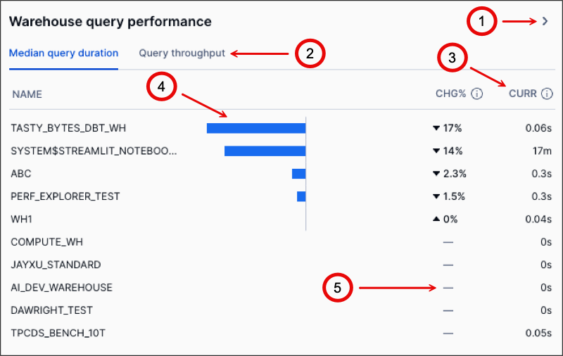Click the down arrow beside 1.5%
Image resolution: width=563 pixels, height=356 pixels.
tap(436, 196)
